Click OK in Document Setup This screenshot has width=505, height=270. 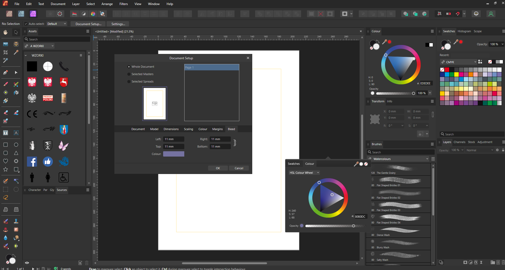(218, 168)
